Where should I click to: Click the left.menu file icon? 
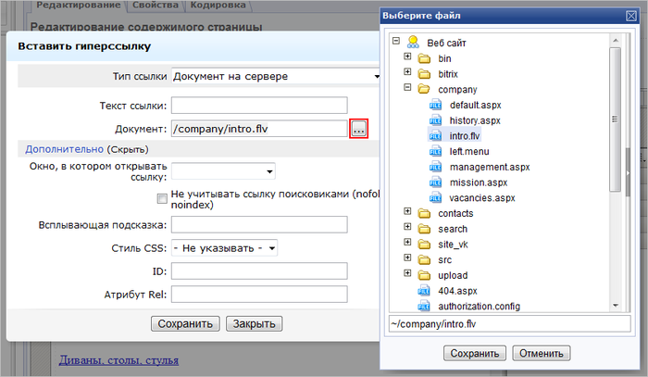(x=436, y=151)
